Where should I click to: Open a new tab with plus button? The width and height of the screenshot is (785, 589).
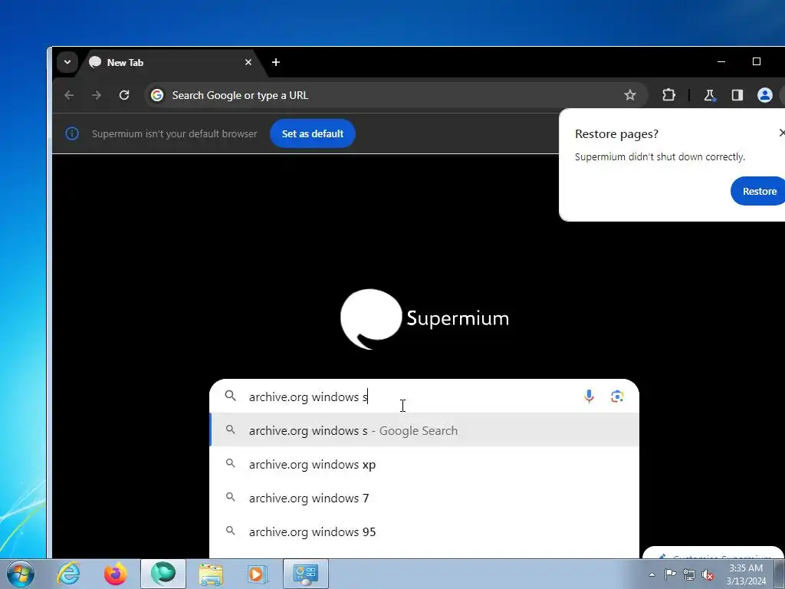pos(276,62)
